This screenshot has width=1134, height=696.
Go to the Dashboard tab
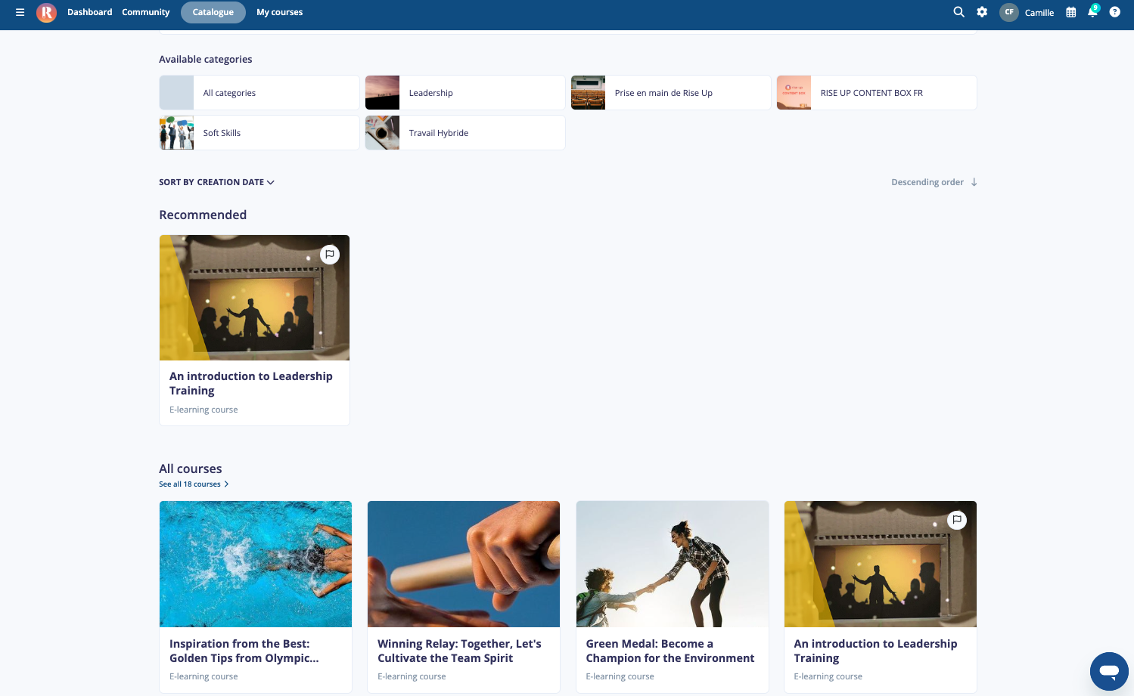89,12
